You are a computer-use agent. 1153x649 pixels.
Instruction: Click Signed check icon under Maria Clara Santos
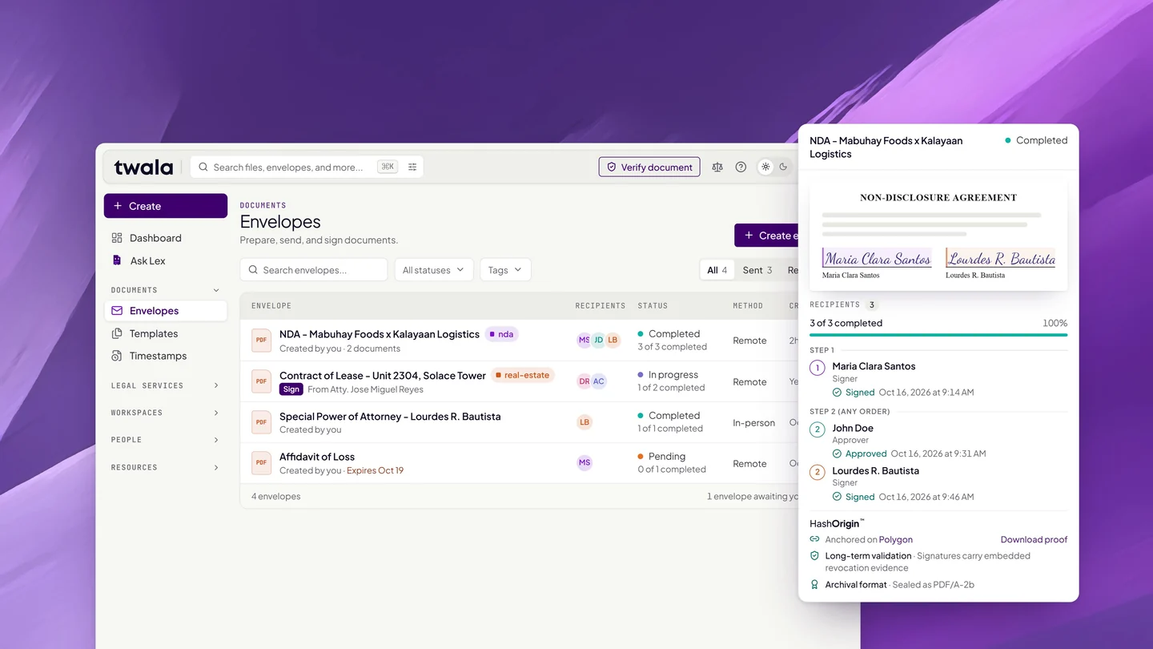[837, 393]
